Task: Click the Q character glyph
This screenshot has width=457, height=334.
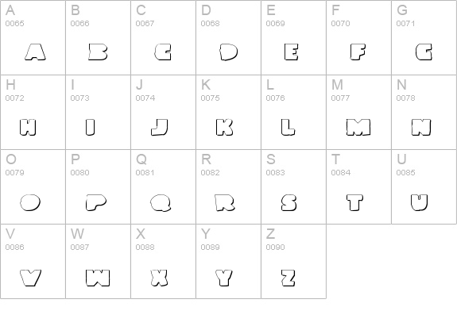Action: point(161,202)
